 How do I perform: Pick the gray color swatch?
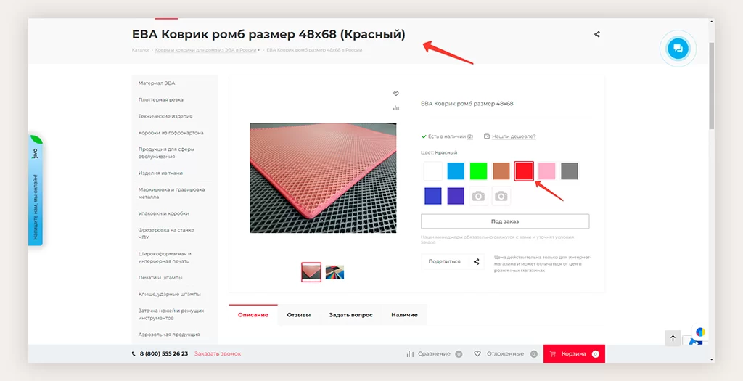tap(570, 171)
